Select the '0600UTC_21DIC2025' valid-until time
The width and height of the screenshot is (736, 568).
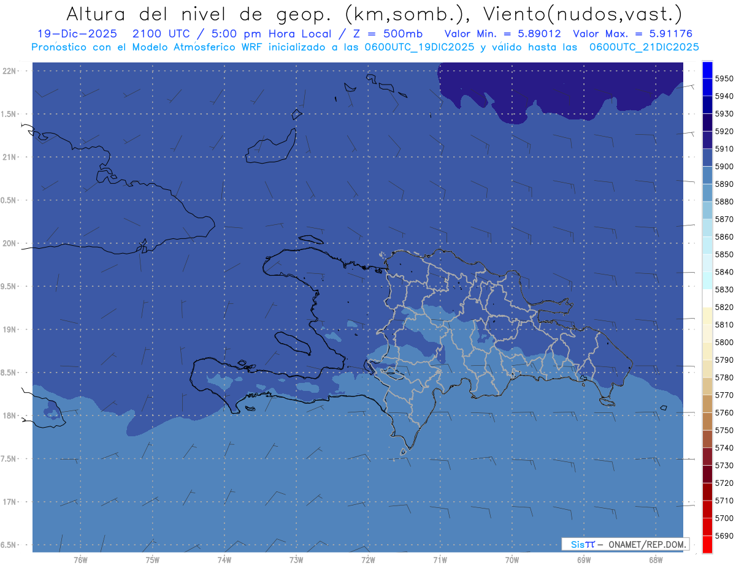(644, 47)
